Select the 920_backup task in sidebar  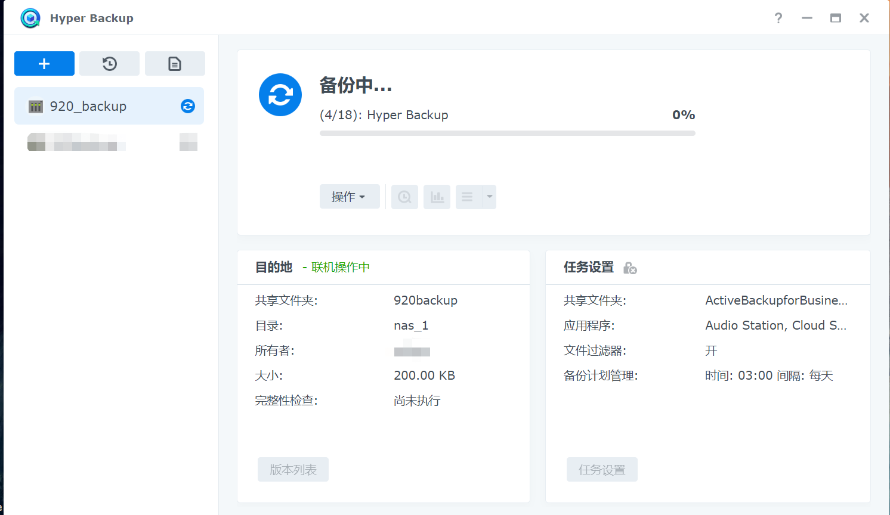click(x=109, y=106)
